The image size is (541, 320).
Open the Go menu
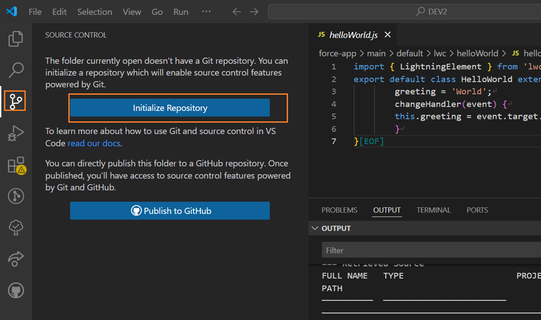157,12
